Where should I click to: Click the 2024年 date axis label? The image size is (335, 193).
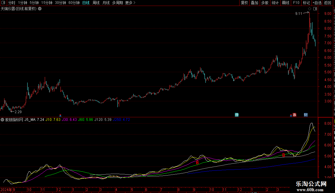(x=6, y=190)
